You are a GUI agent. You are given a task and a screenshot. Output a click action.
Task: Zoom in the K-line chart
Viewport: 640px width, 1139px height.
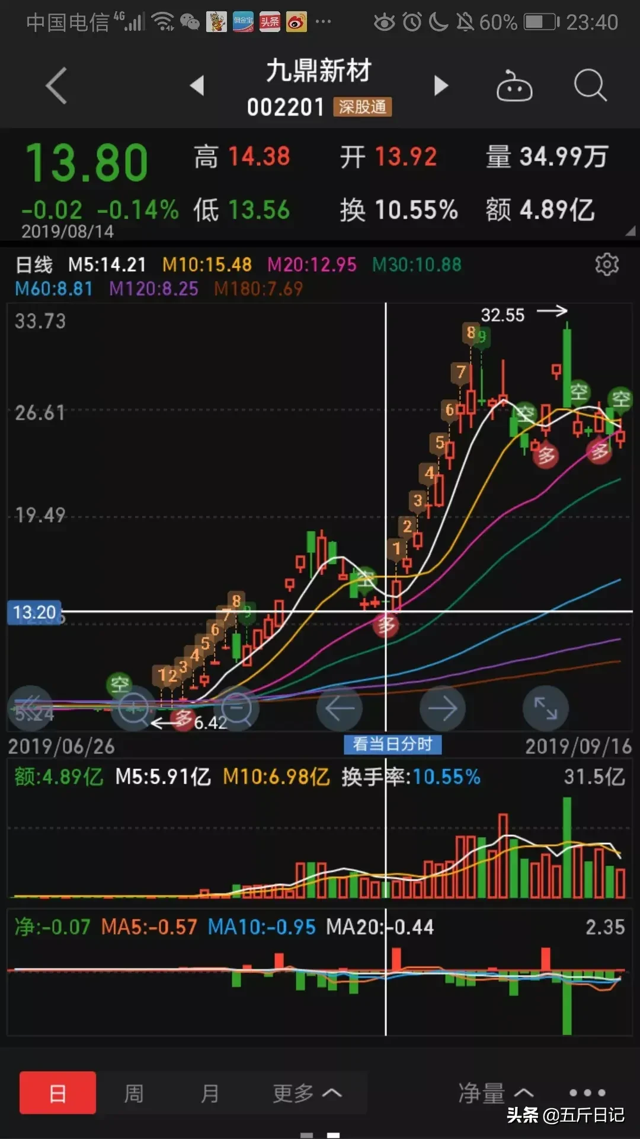(x=134, y=708)
